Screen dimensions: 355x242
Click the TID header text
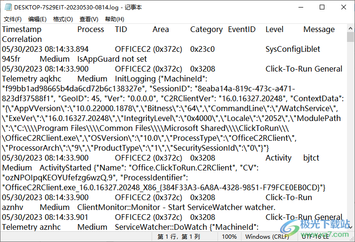(121, 30)
